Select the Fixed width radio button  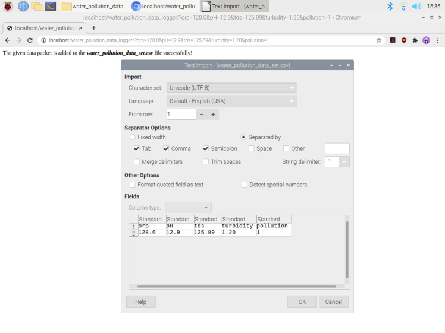(x=132, y=137)
